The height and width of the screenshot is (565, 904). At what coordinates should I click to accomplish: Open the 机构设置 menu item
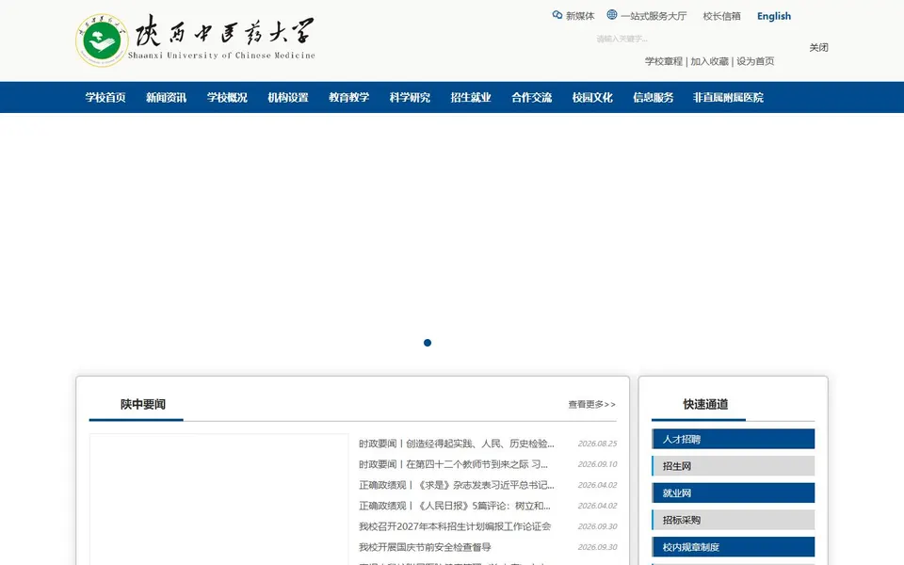coord(288,97)
